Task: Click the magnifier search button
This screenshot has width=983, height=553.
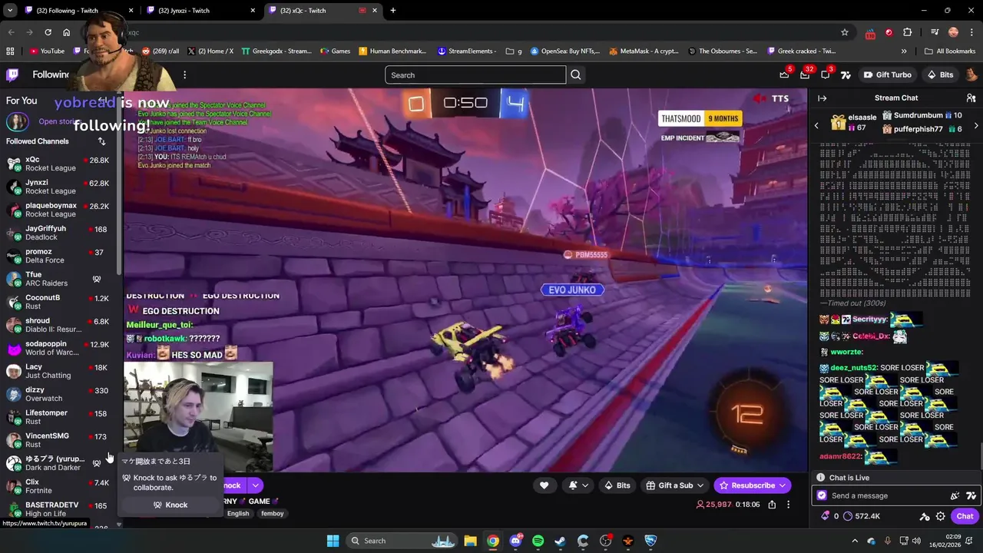Action: pos(576,75)
